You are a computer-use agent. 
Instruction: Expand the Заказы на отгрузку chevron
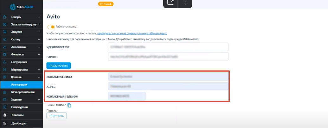[x=39, y=25]
